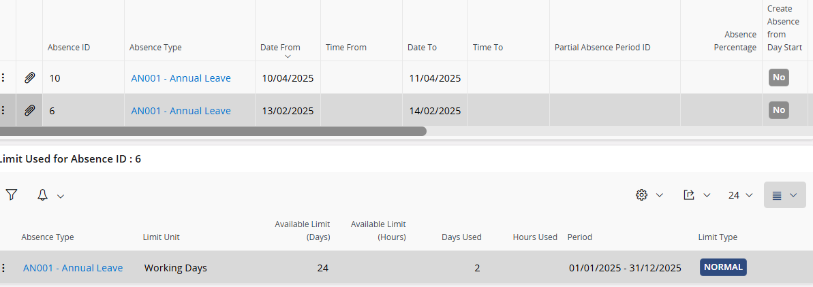Sort by Absence ID column header
The height and width of the screenshot is (287, 813).
(69, 48)
